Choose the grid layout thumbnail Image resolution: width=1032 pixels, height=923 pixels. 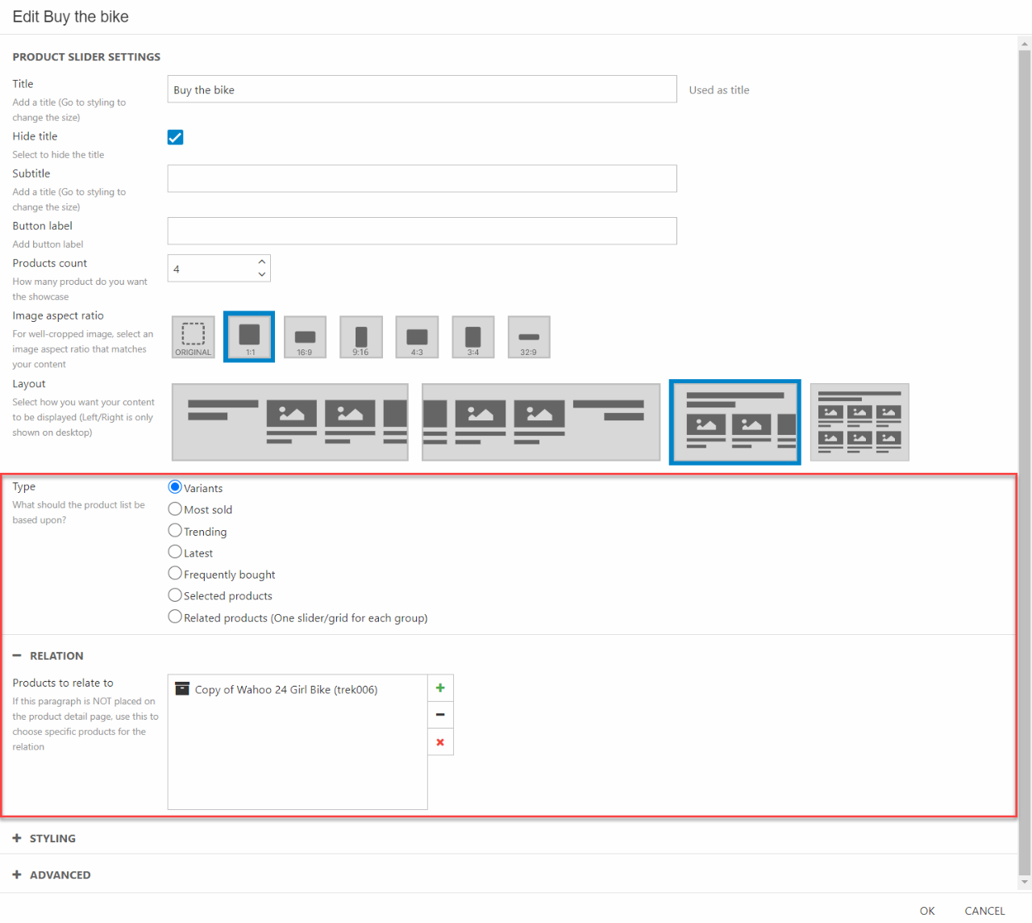859,422
